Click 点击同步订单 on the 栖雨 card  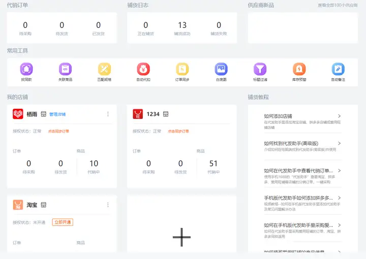tap(58, 131)
